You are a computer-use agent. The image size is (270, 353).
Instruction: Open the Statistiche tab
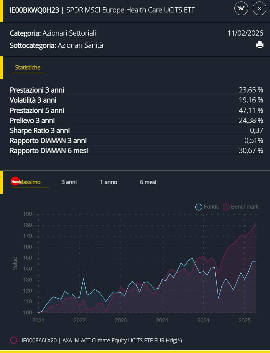point(28,67)
